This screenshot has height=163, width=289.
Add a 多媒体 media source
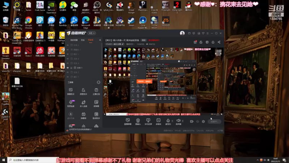click(x=158, y=122)
